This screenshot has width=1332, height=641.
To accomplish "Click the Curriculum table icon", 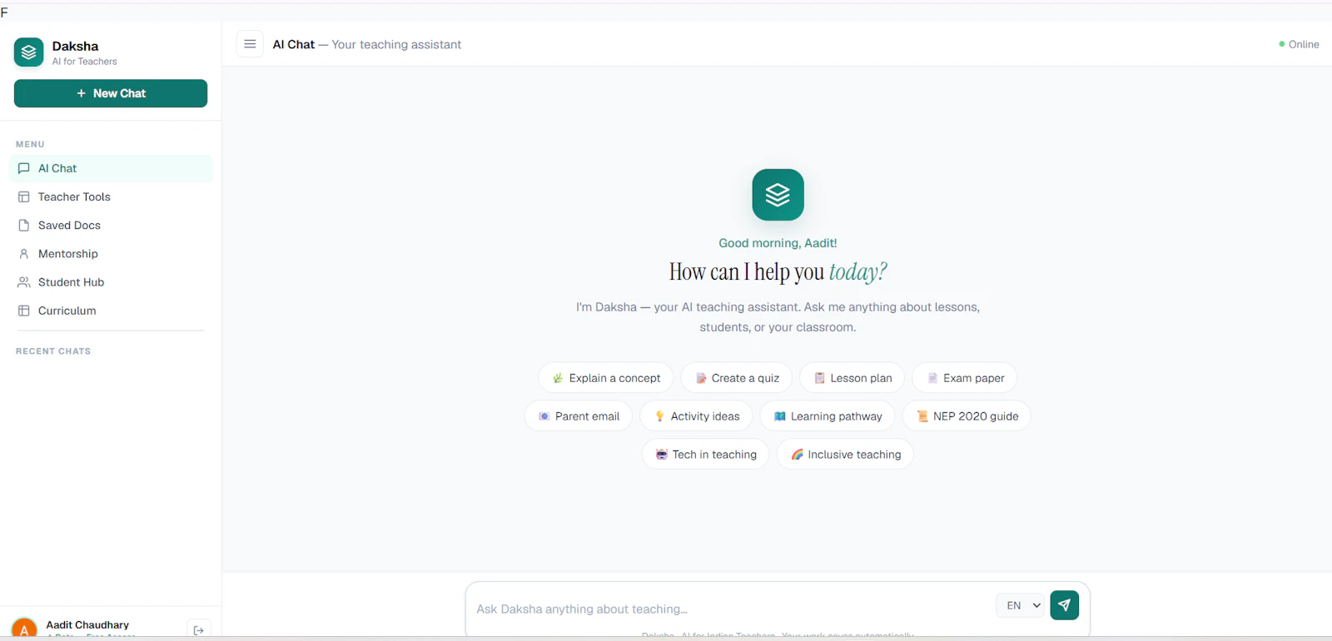I will (x=24, y=311).
